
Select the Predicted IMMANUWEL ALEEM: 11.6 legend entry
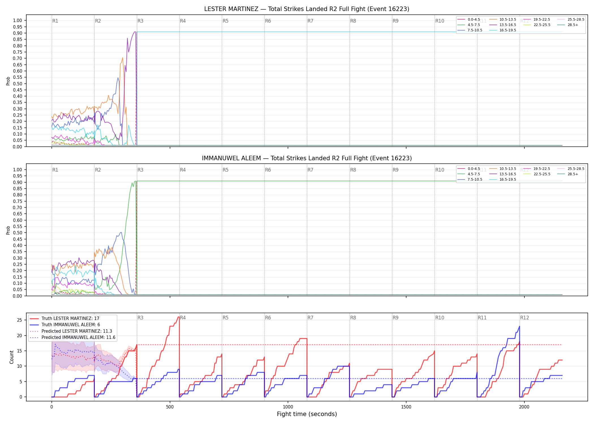(72, 338)
